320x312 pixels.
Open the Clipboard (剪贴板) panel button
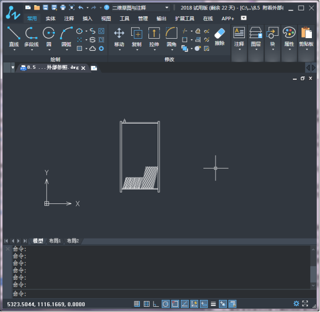click(x=306, y=38)
